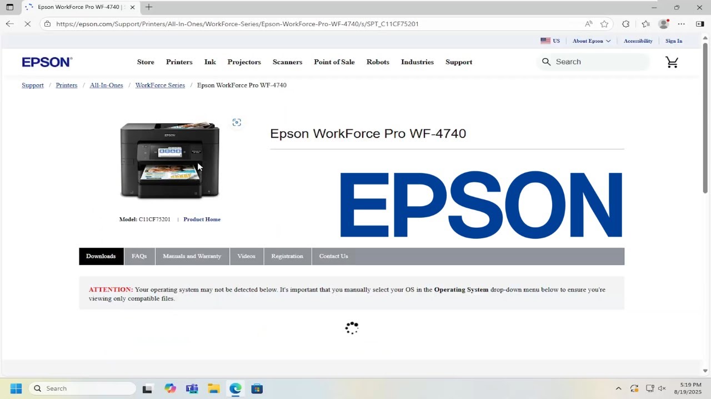Open the Store menu
The height and width of the screenshot is (399, 711).
coord(146,62)
